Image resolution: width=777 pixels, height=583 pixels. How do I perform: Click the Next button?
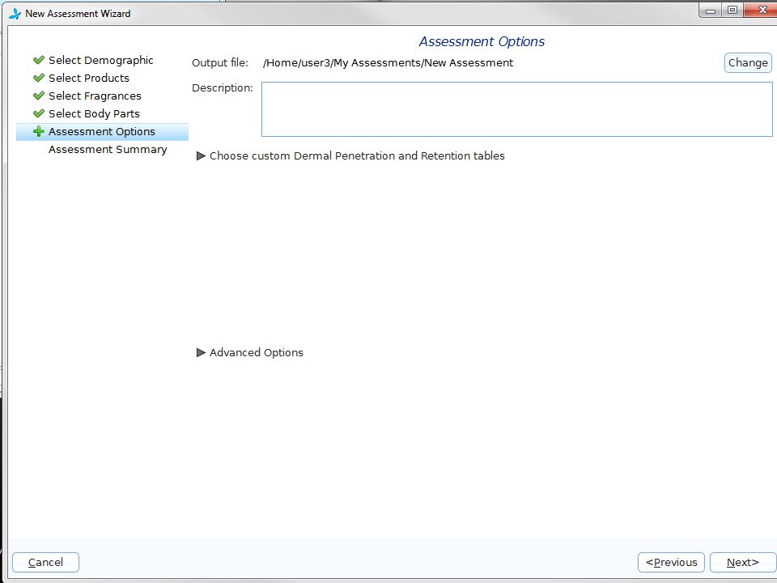pyautogui.click(x=743, y=562)
